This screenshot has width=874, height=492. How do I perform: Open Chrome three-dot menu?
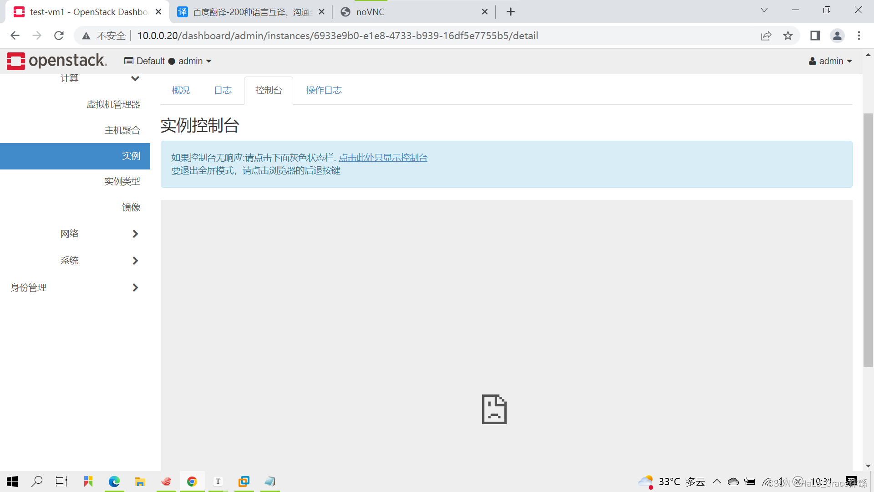point(859,36)
